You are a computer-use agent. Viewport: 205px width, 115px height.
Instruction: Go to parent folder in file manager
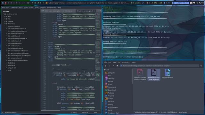pyautogui.click(x=113, y=66)
